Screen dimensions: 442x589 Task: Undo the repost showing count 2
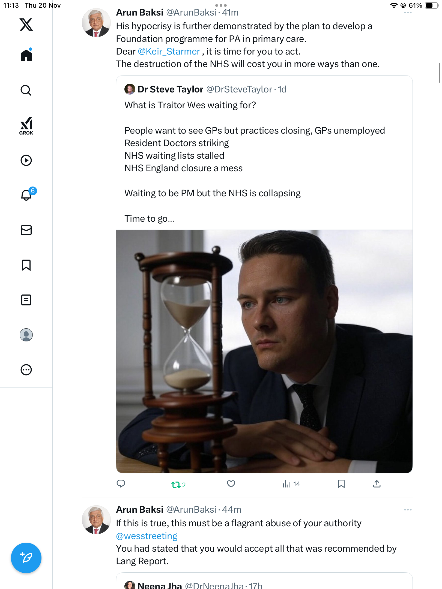coord(176,485)
